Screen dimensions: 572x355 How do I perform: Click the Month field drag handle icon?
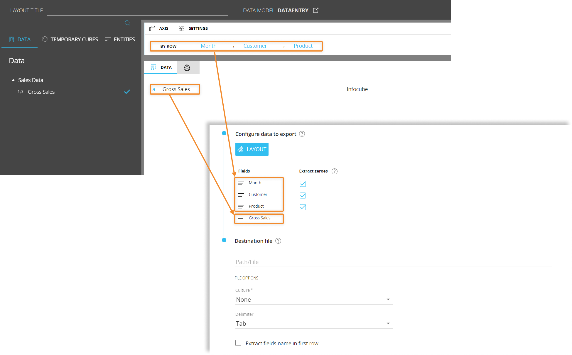[241, 183]
